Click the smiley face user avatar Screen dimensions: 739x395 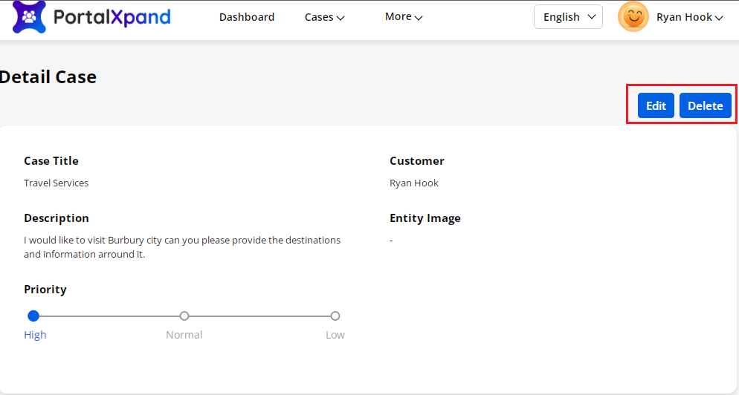point(633,17)
